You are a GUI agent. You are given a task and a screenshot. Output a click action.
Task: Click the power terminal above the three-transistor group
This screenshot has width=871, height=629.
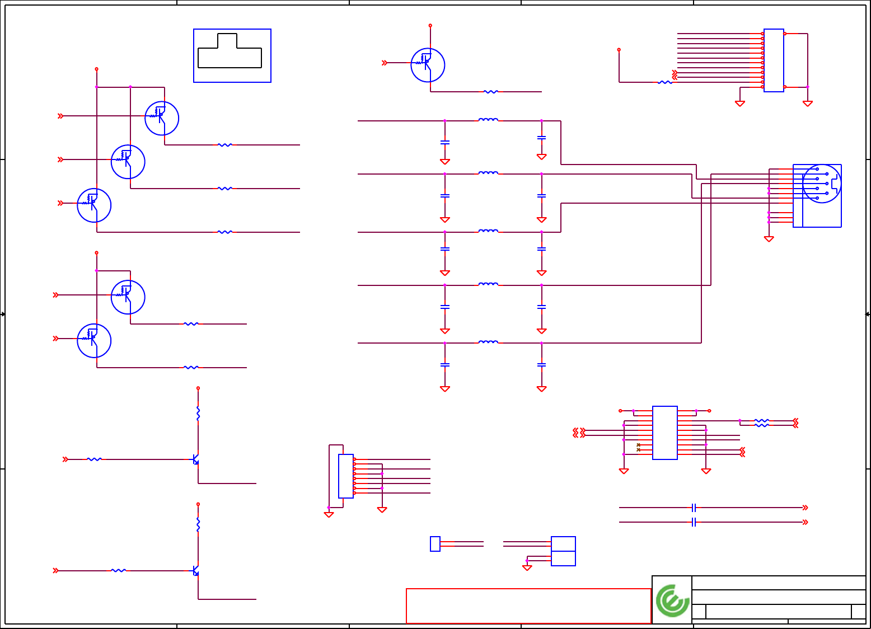pyautogui.click(x=96, y=69)
